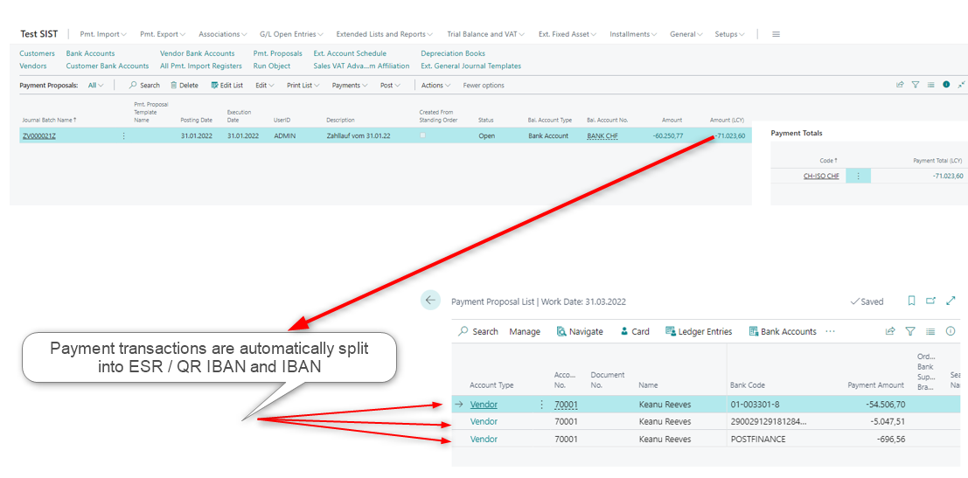
Task: Open the hamburger menu after Setups
Action: click(x=776, y=34)
